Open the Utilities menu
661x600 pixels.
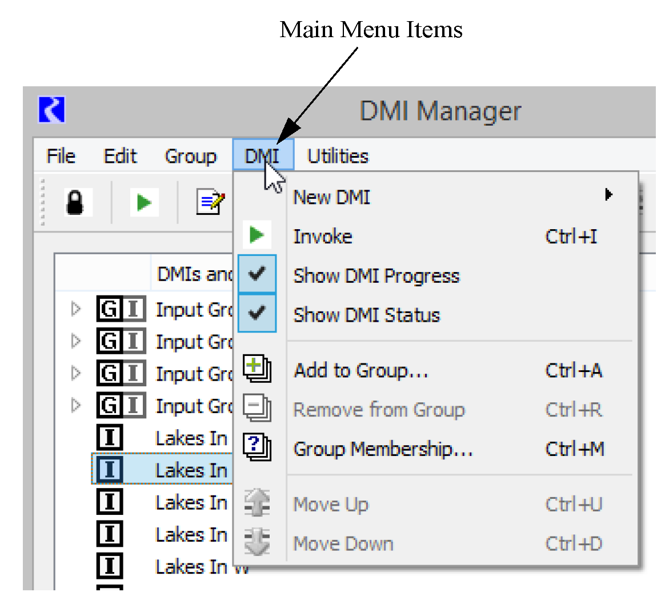tap(338, 156)
